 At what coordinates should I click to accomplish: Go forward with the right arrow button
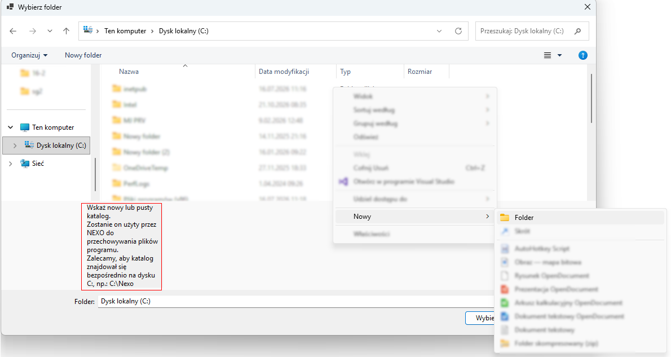(33, 31)
